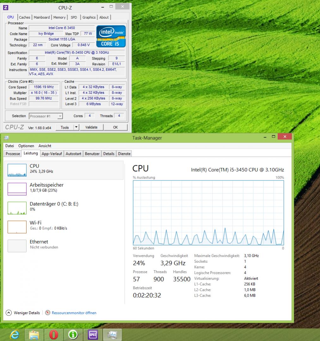This screenshot has width=320, height=341.
Task: Switch to CPU-Z via taskbar icon
Action: point(93,334)
